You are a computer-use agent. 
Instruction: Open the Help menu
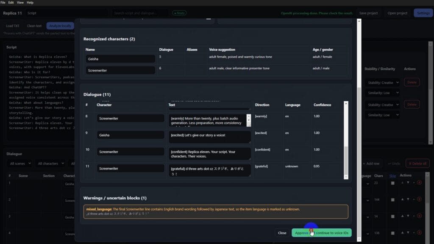coord(30,3)
